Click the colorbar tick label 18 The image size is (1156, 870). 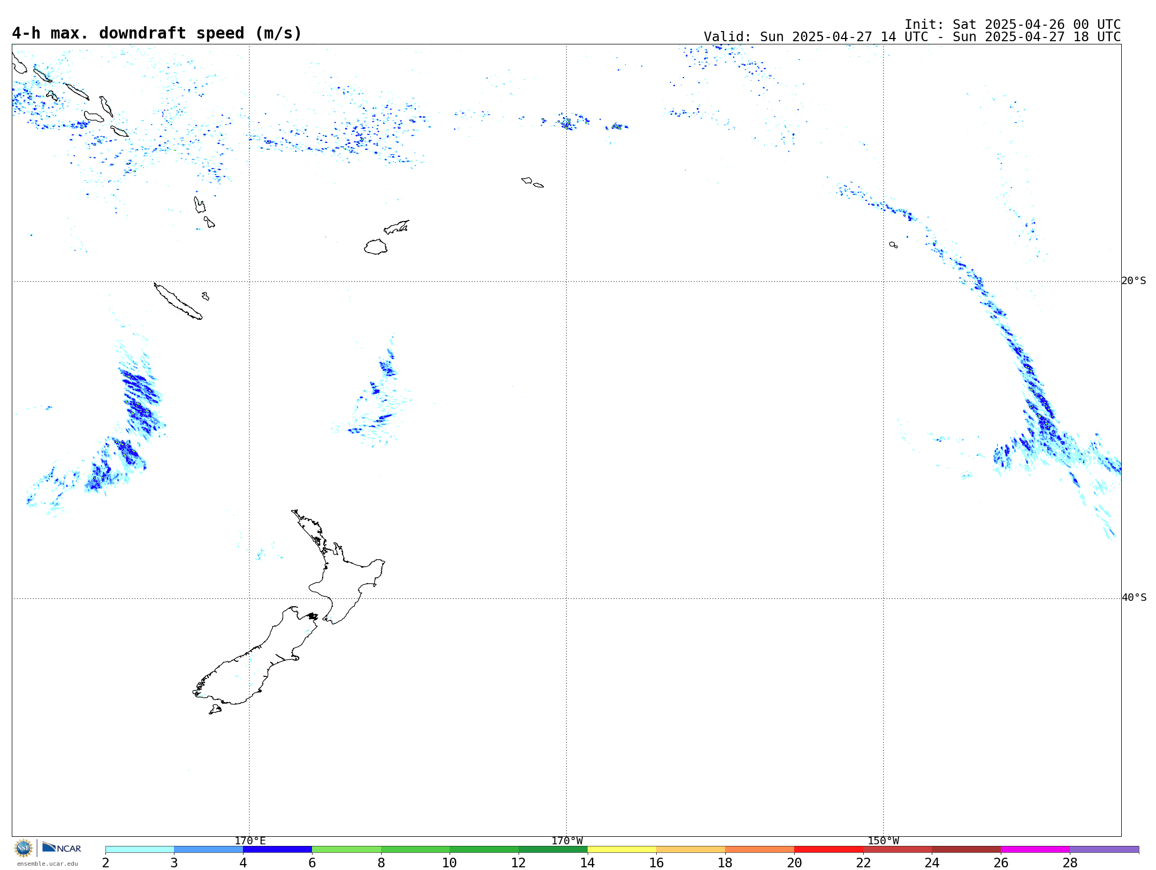point(725,863)
